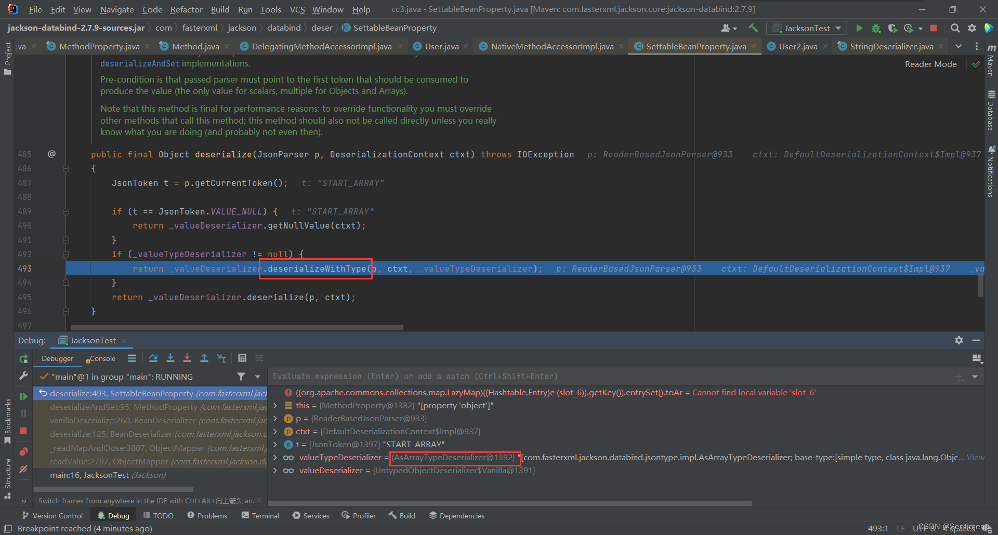Select frame main:16, JacksonTest

tap(151, 475)
